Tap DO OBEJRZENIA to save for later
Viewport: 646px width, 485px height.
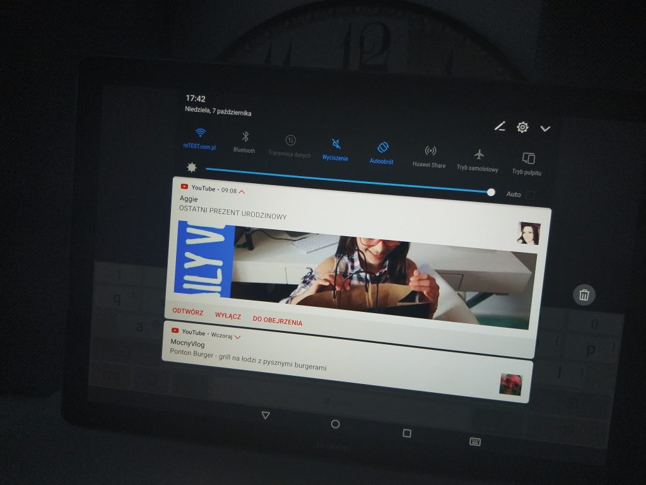click(277, 322)
